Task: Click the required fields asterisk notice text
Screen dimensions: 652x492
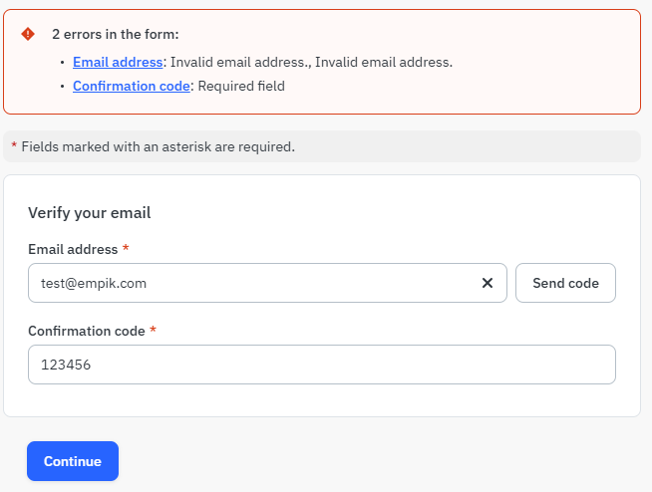Action: (x=158, y=146)
